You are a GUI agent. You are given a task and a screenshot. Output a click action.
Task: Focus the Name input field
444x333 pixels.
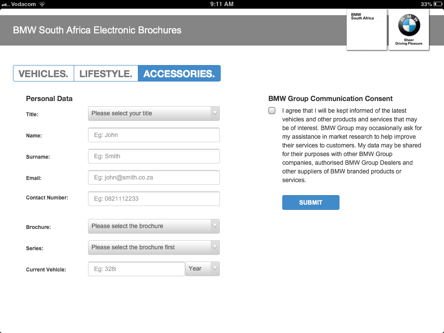tap(153, 135)
